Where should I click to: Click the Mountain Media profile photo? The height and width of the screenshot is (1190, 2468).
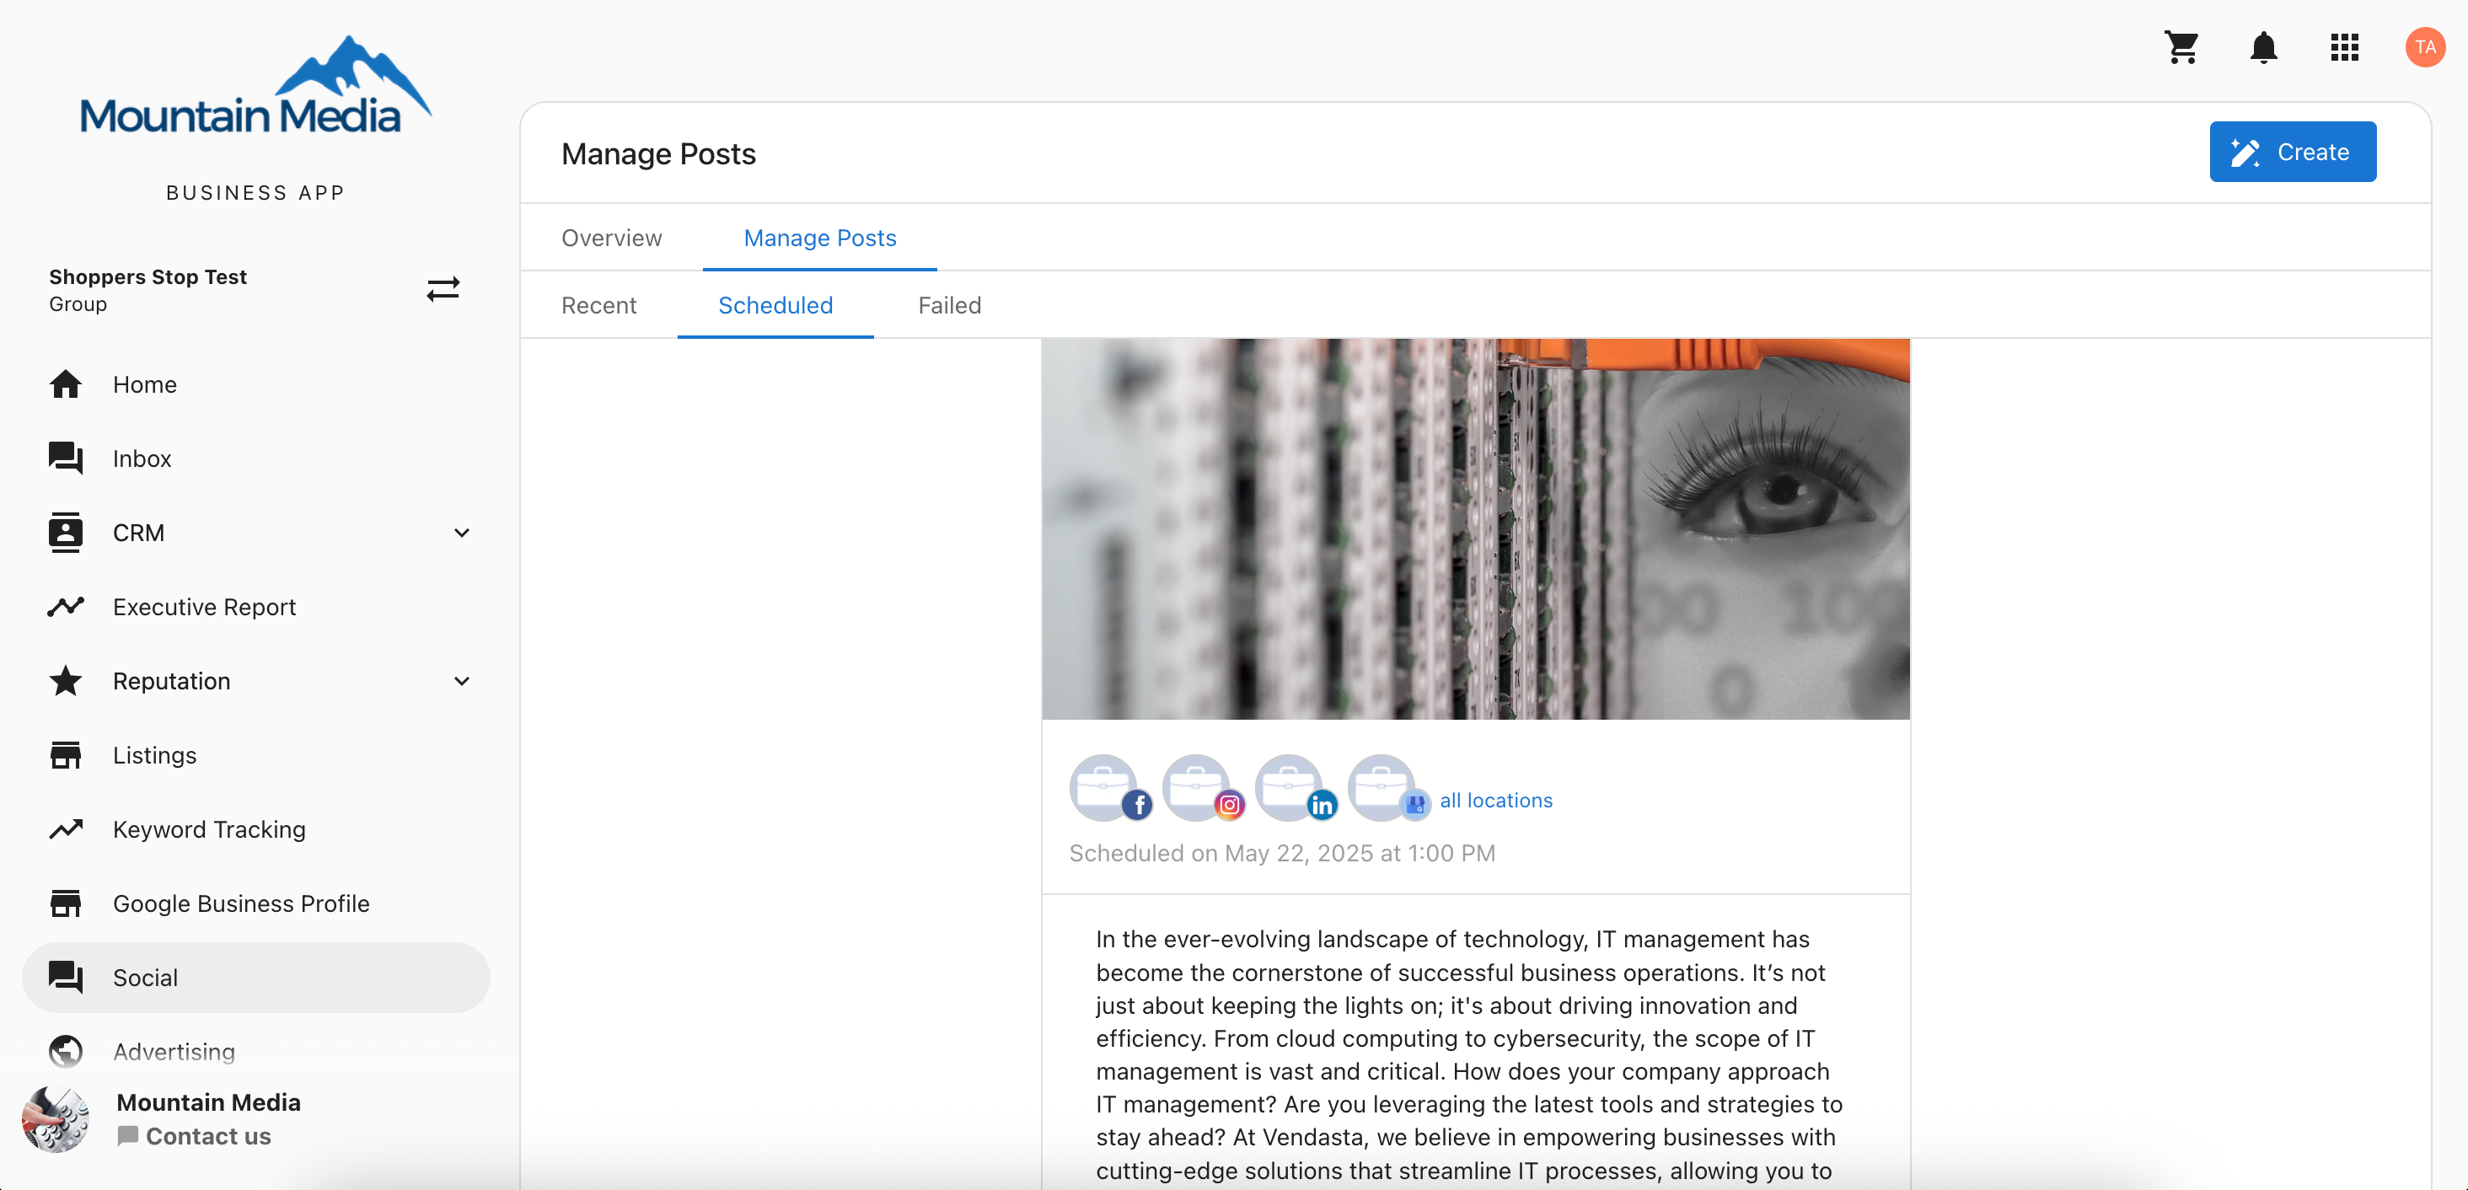click(56, 1118)
